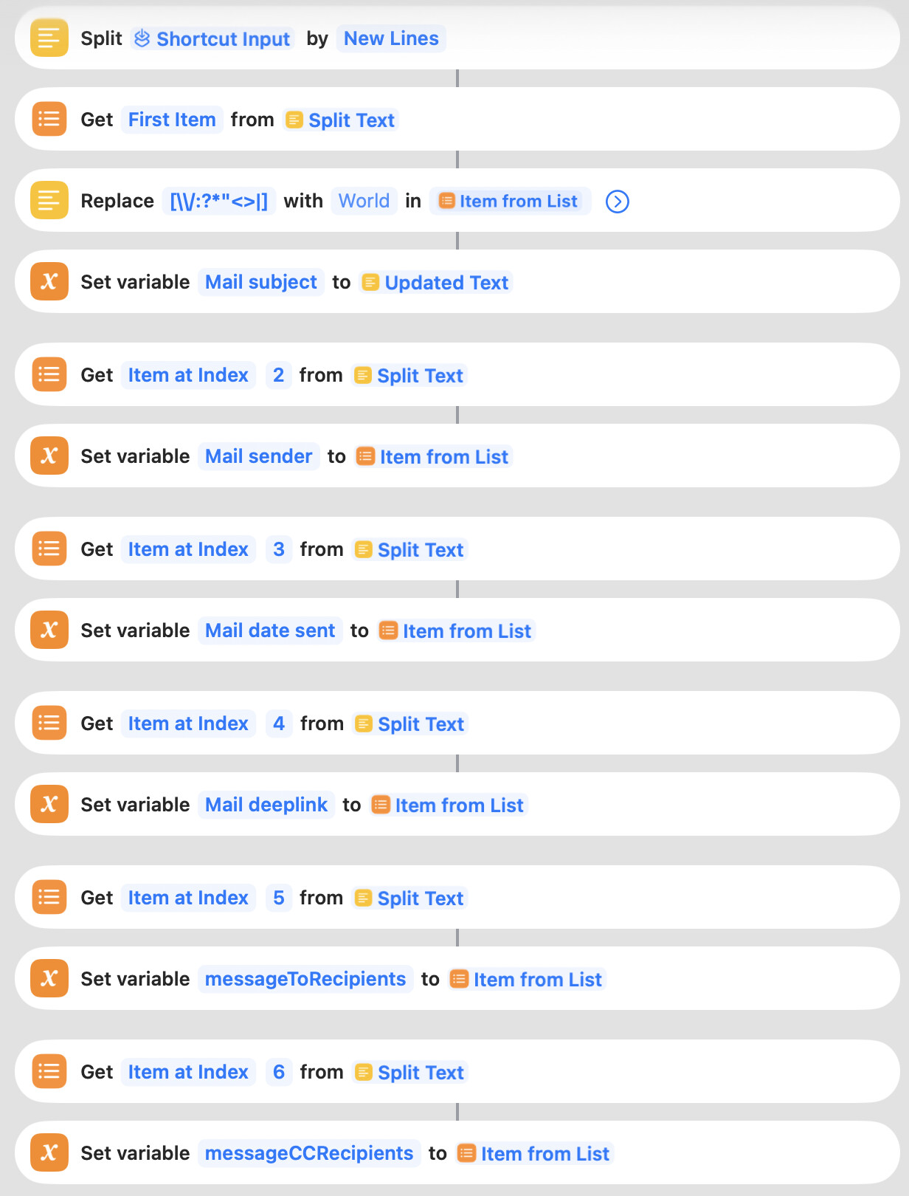
Task: Expand Replace action options with arrow
Action: (x=617, y=202)
